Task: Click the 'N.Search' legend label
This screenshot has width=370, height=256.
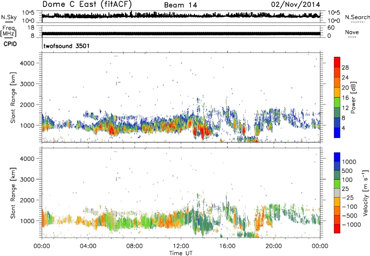Action: (357, 17)
